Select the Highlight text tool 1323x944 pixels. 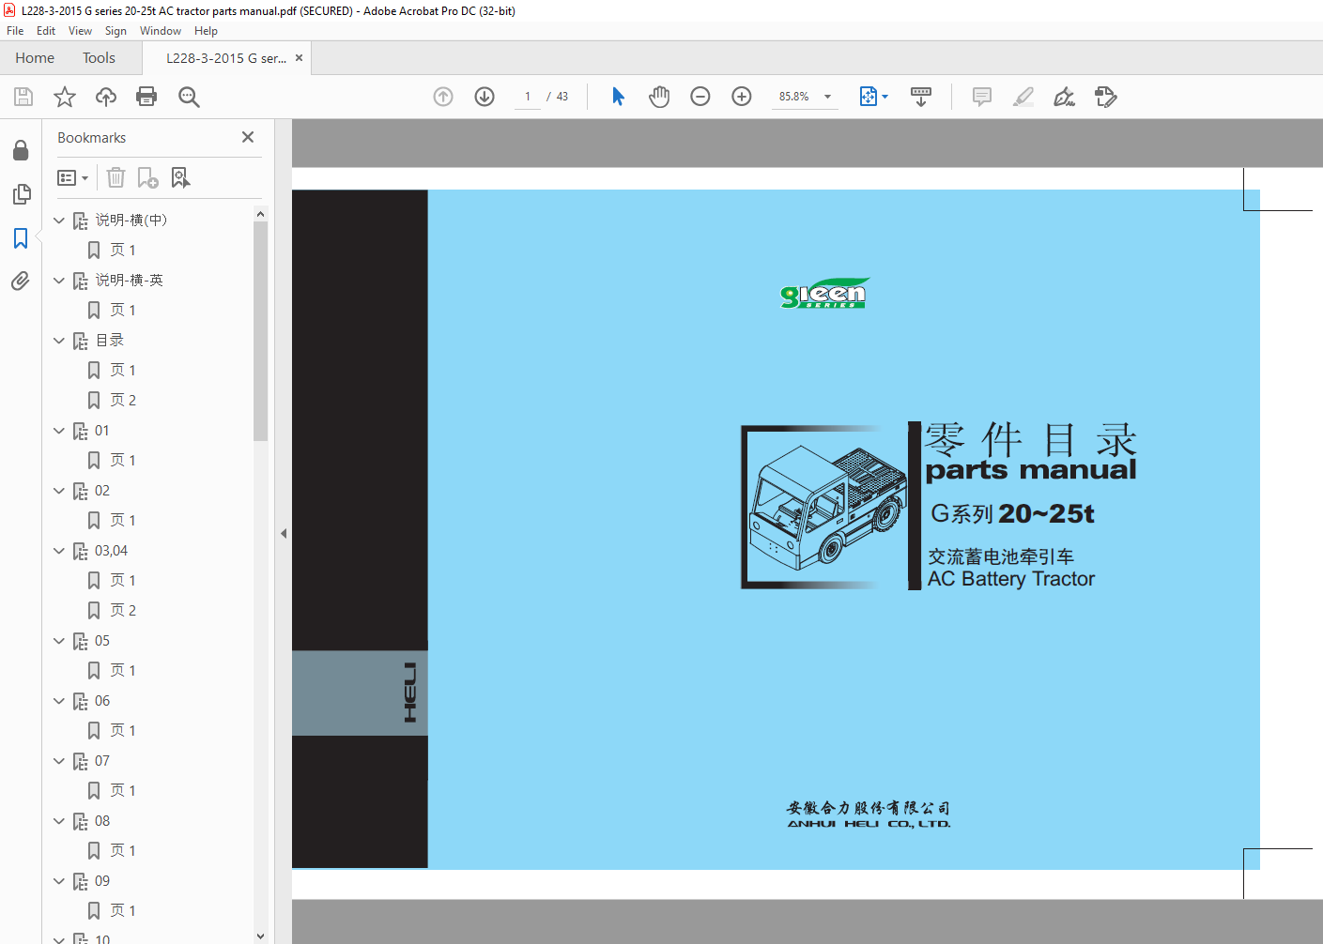pyautogui.click(x=1023, y=97)
